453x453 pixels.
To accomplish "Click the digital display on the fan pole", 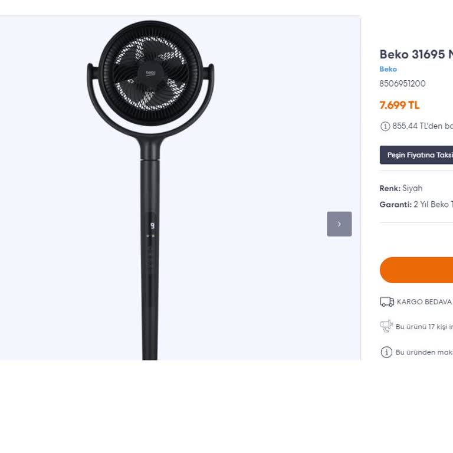I will click(152, 226).
